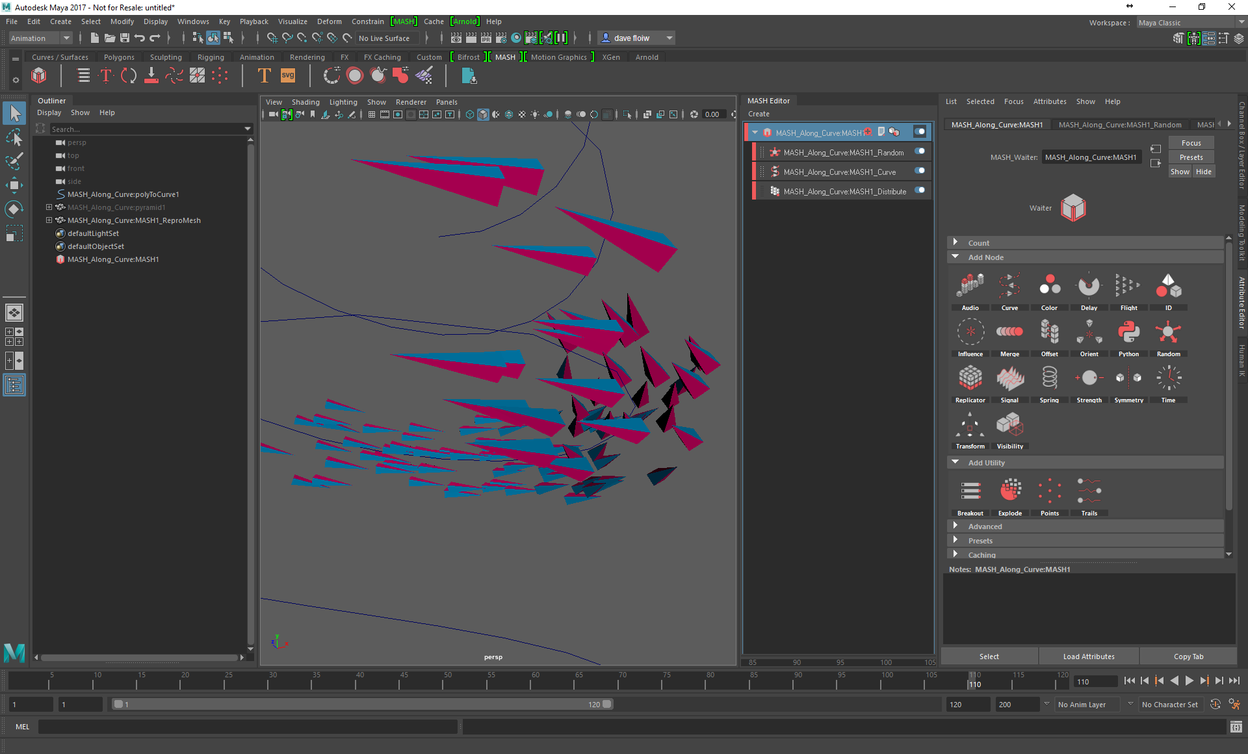Select the Python node icon
The height and width of the screenshot is (754, 1248).
[1128, 334]
